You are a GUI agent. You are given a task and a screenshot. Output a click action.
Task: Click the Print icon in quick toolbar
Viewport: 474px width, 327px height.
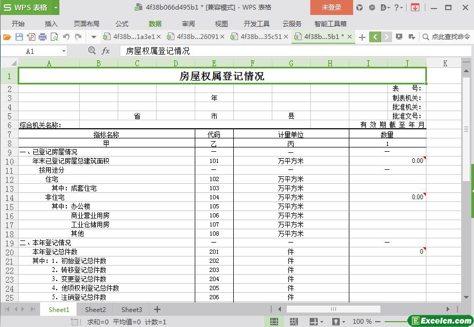click(x=43, y=37)
